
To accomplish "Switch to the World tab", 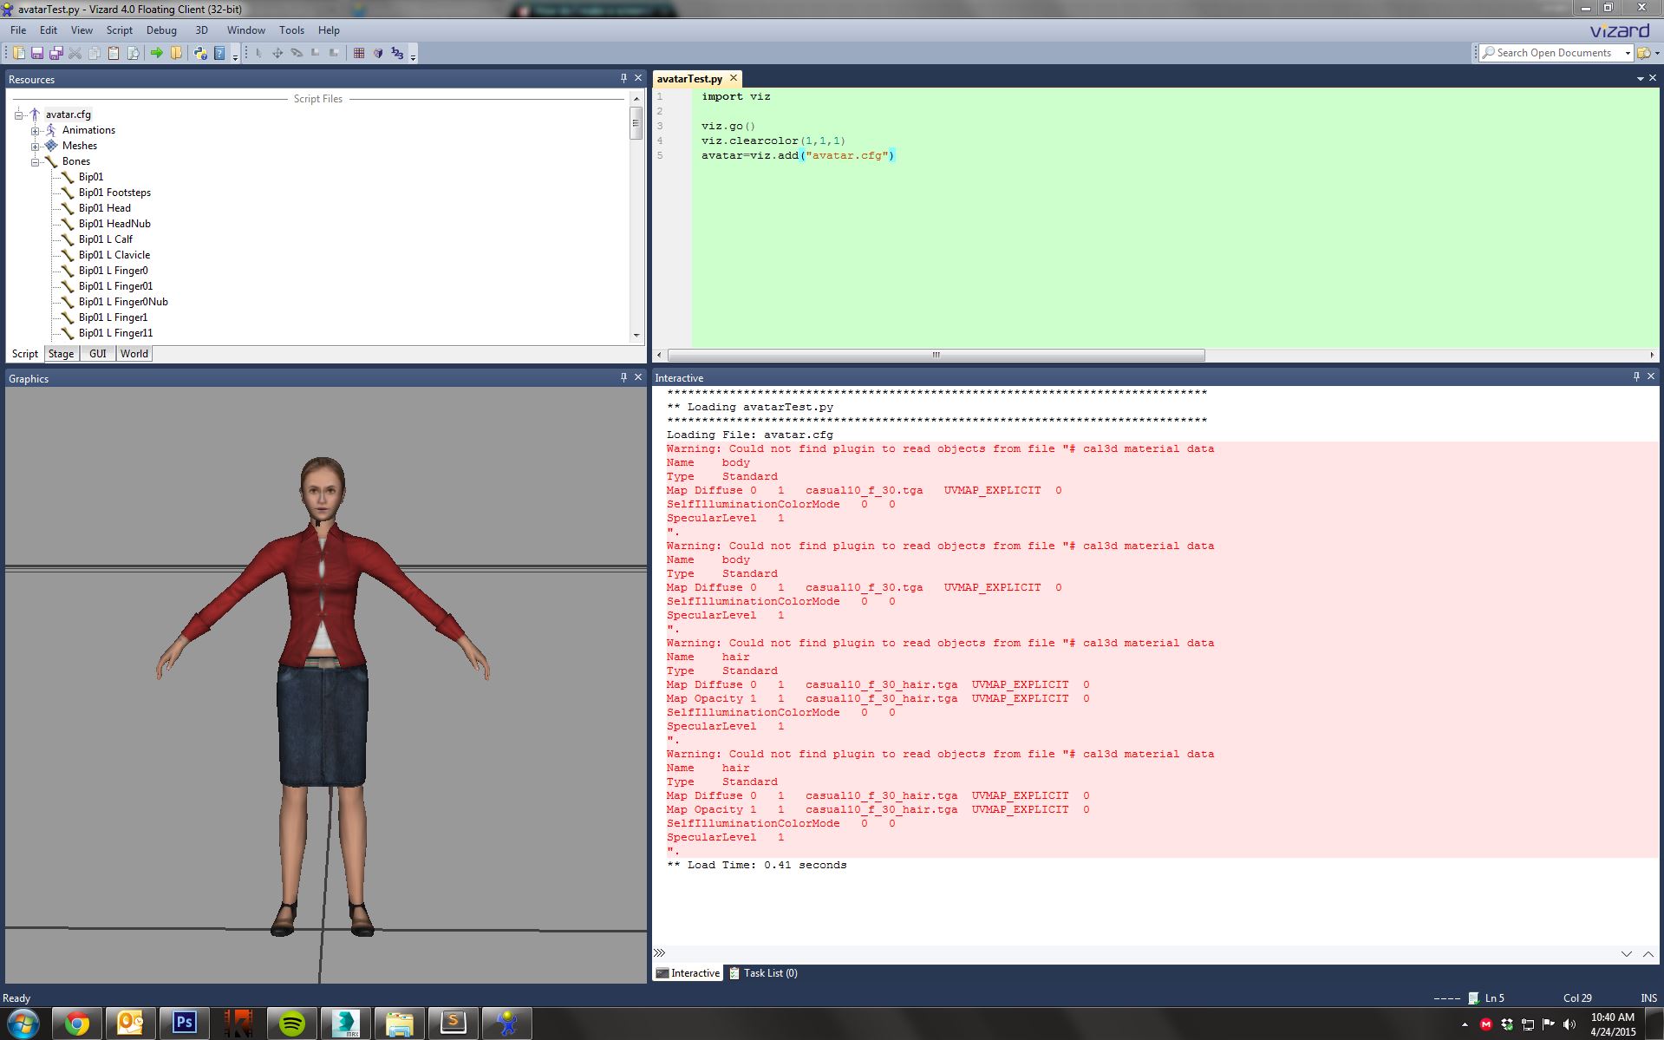I will pos(134,354).
